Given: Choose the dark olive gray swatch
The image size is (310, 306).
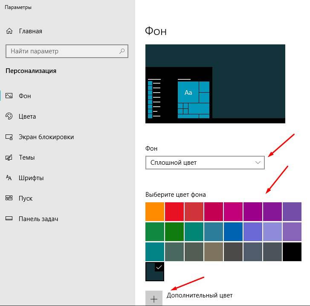Looking at the screenshot, I should [194, 252].
